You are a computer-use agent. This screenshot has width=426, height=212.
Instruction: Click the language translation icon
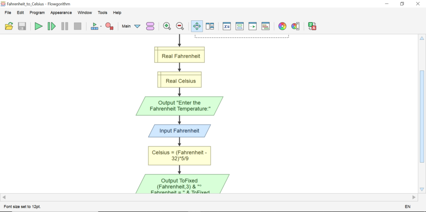[312, 27]
